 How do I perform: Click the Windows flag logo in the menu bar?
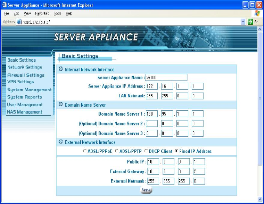[x=257, y=13]
